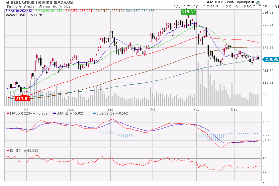Click the Divergence light-blue legend swatch
Screen dimensions: 279x186
pos(94,113)
